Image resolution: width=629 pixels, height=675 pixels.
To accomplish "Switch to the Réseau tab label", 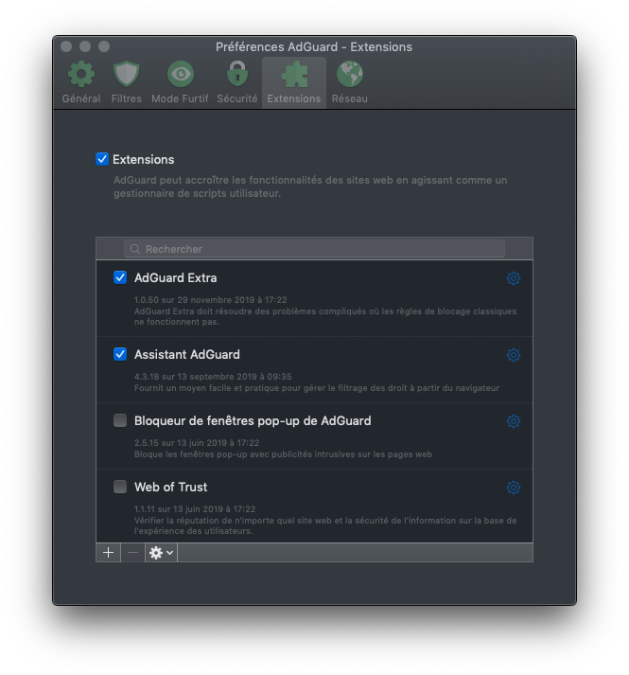I will click(349, 98).
